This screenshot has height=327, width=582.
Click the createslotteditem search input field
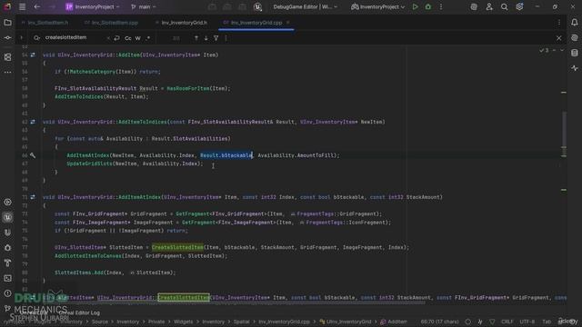pyautogui.click(x=75, y=37)
